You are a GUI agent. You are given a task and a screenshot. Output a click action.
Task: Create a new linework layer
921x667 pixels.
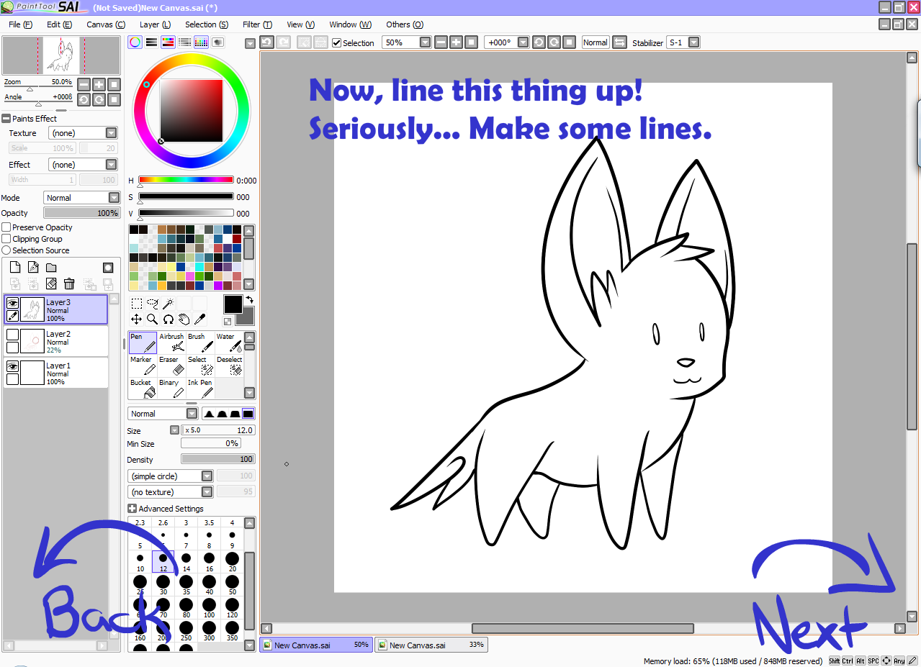[33, 268]
